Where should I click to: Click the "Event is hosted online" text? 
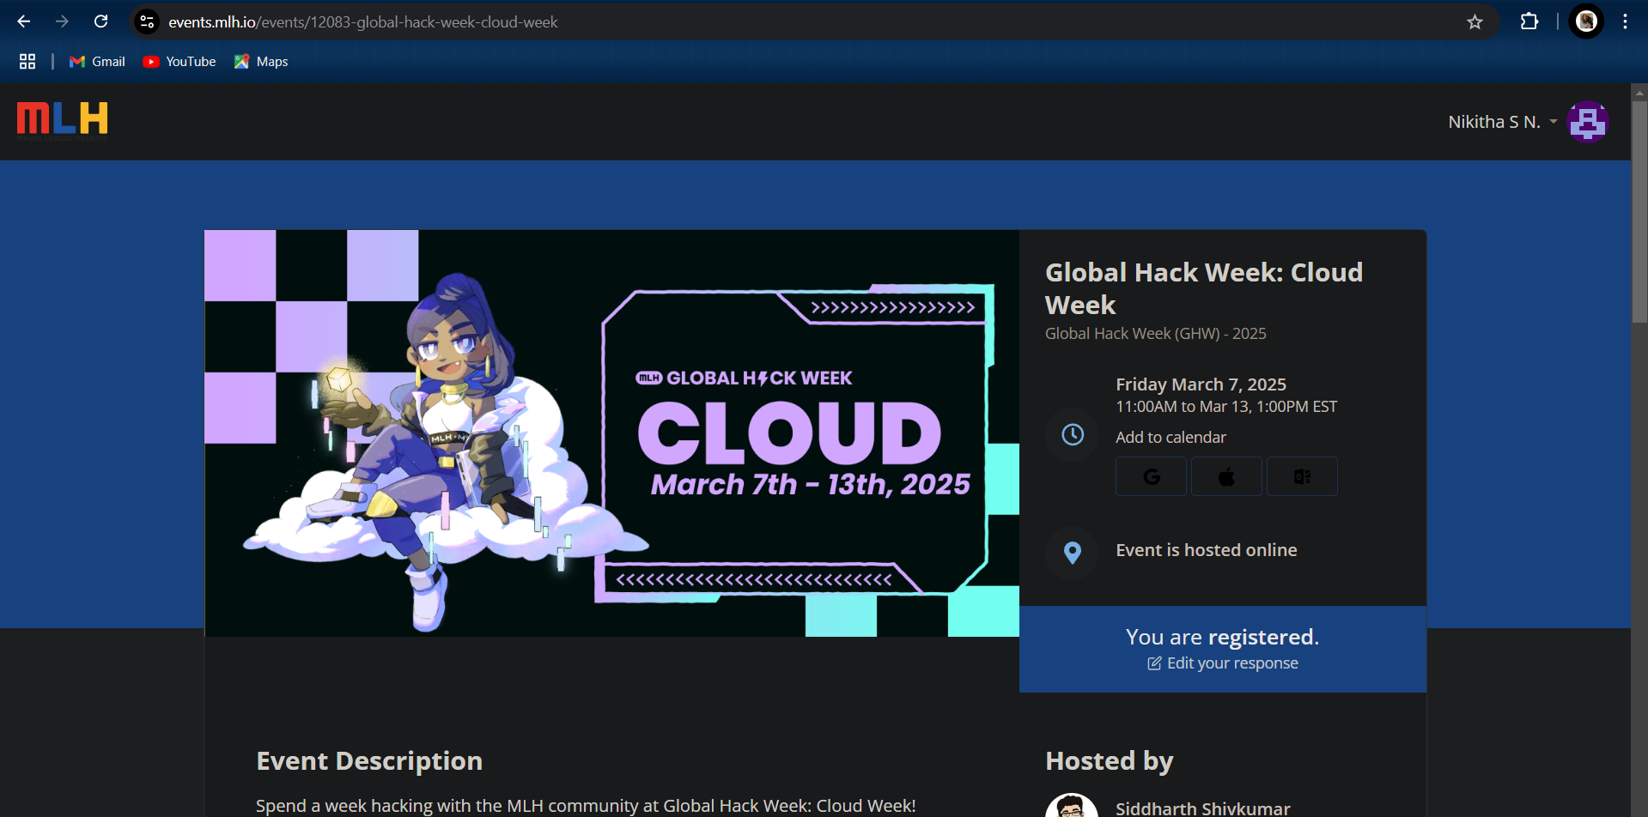(1207, 550)
